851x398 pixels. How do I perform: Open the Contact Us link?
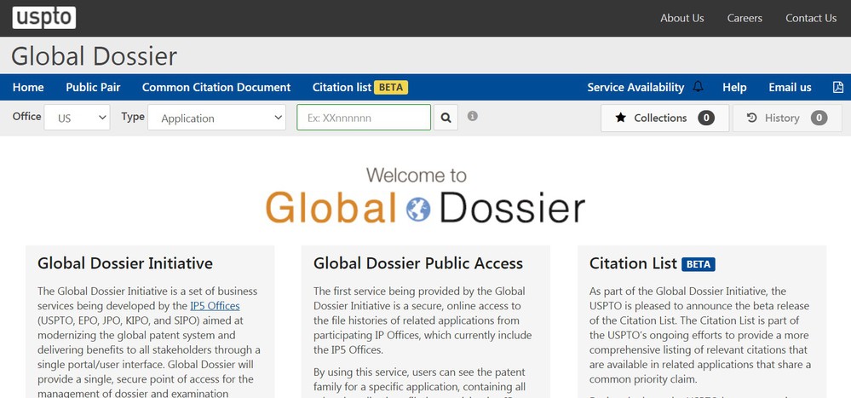pos(811,18)
